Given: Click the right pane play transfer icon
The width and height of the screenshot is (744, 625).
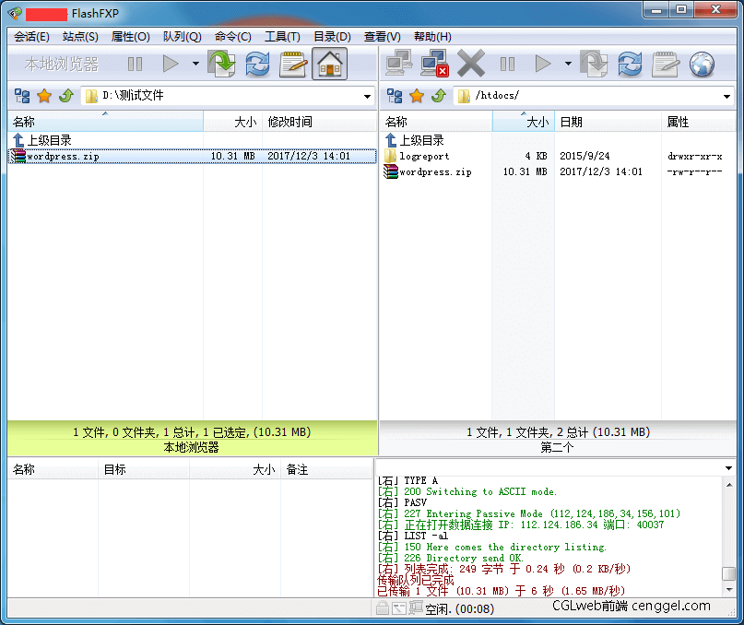Looking at the screenshot, I should pyautogui.click(x=543, y=64).
